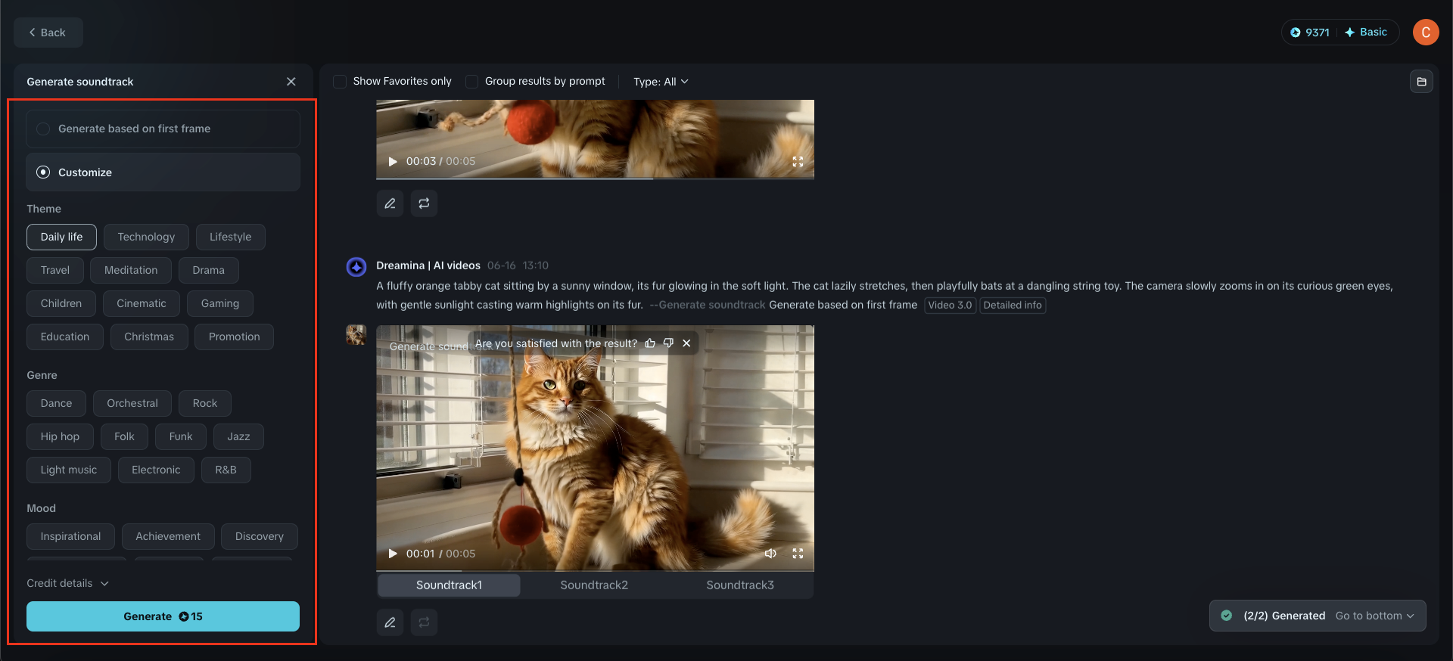
Task: Check Group results by prompt
Action: (x=472, y=82)
